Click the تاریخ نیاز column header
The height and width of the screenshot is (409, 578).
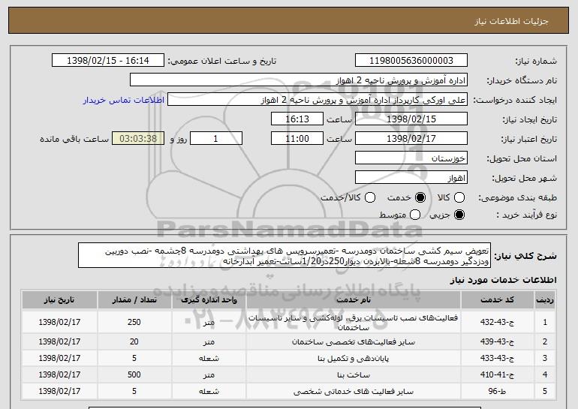coord(59,300)
